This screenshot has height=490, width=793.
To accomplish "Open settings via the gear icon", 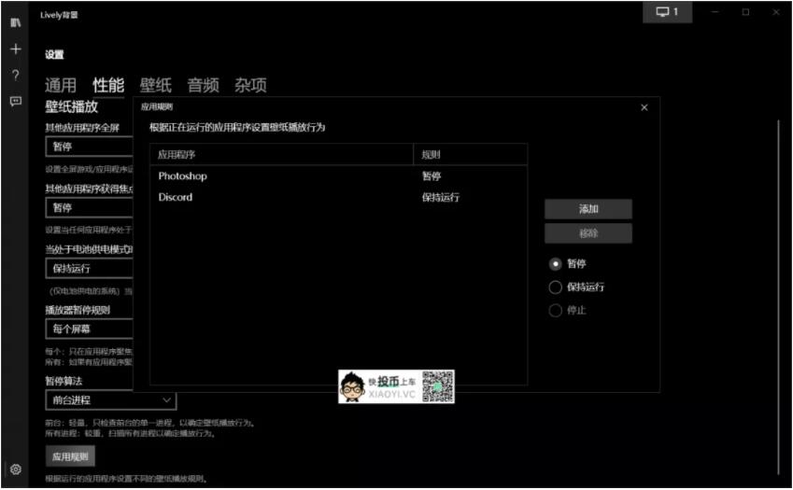I will click(x=16, y=469).
